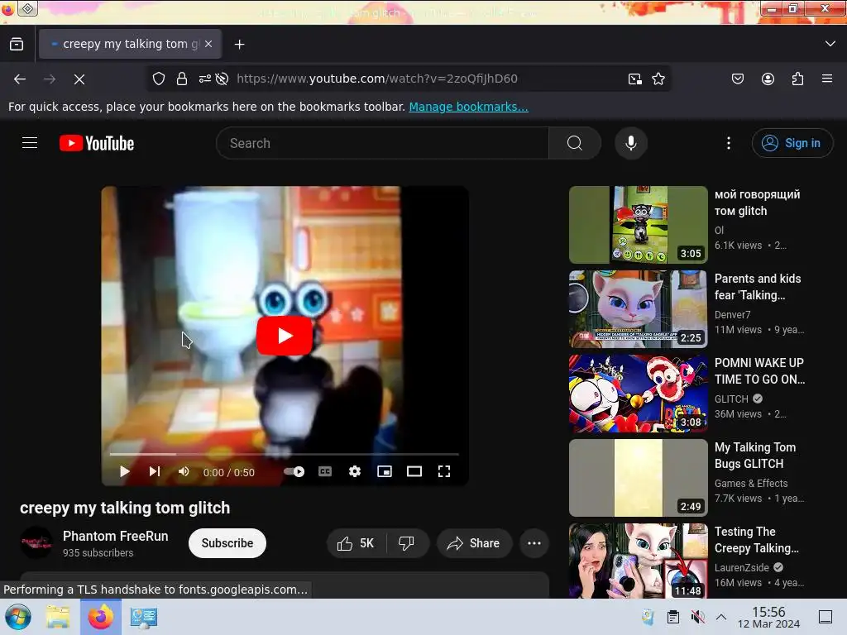Viewport: 847px width, 635px height.
Task: Skip to next video
Action: (155, 471)
